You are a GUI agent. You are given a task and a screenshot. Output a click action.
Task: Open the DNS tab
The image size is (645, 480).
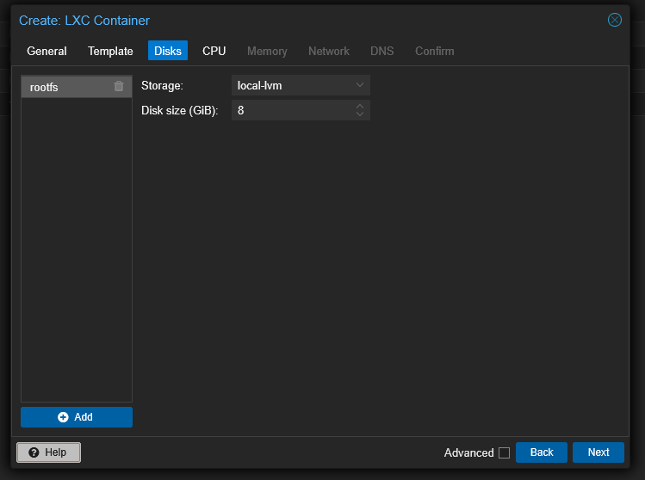[381, 51]
